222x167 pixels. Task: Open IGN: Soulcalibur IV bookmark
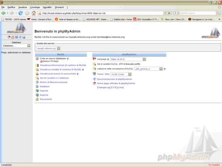click(x=146, y=19)
